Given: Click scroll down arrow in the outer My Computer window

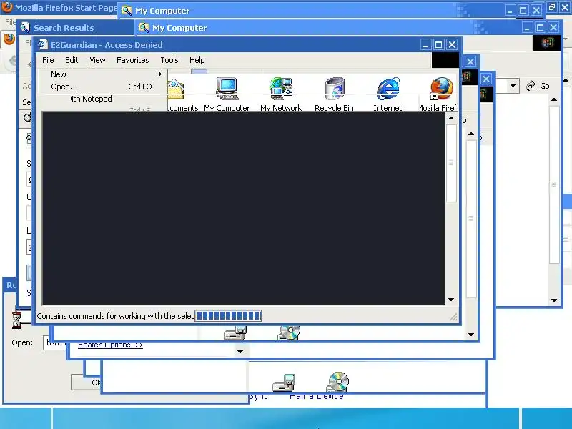Looking at the screenshot, I should click(x=554, y=300).
